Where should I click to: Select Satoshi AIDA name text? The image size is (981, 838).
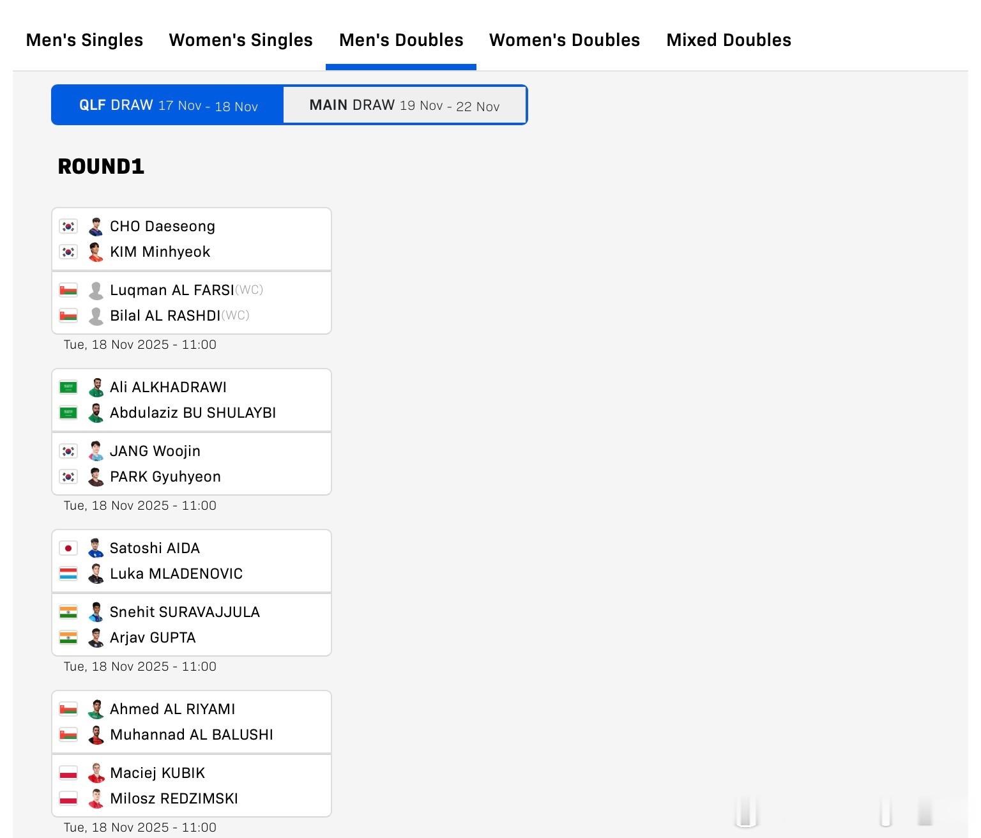pyautogui.click(x=155, y=548)
